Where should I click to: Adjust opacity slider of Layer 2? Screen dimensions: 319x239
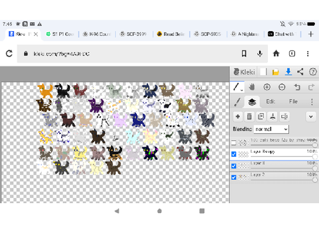click(284, 180)
